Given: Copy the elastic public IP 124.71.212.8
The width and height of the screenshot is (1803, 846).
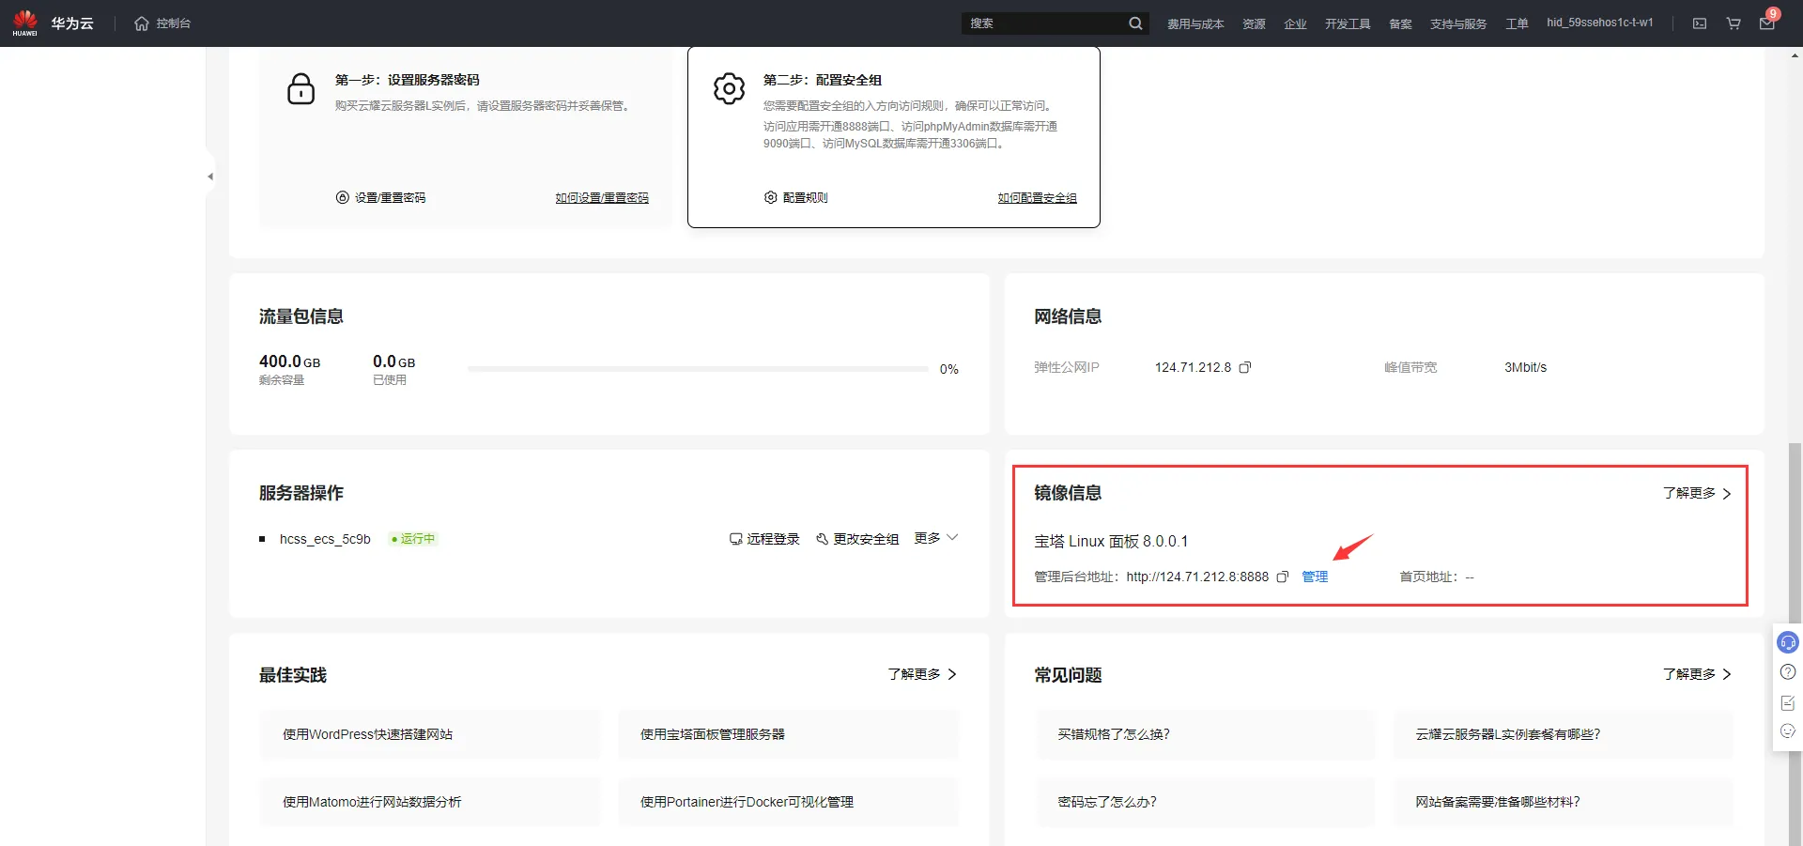Looking at the screenshot, I should tap(1245, 367).
